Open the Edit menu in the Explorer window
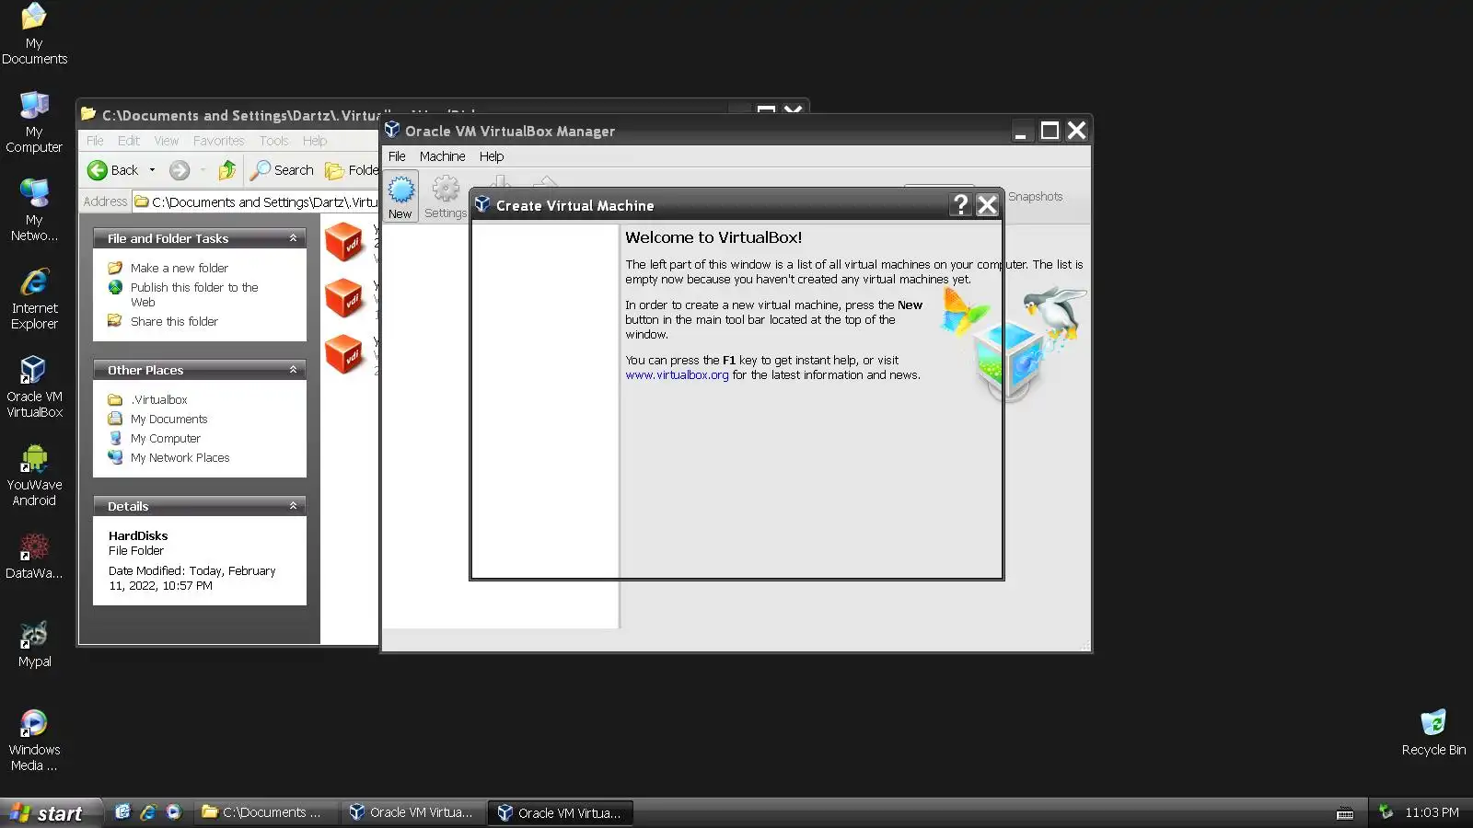 (129, 141)
